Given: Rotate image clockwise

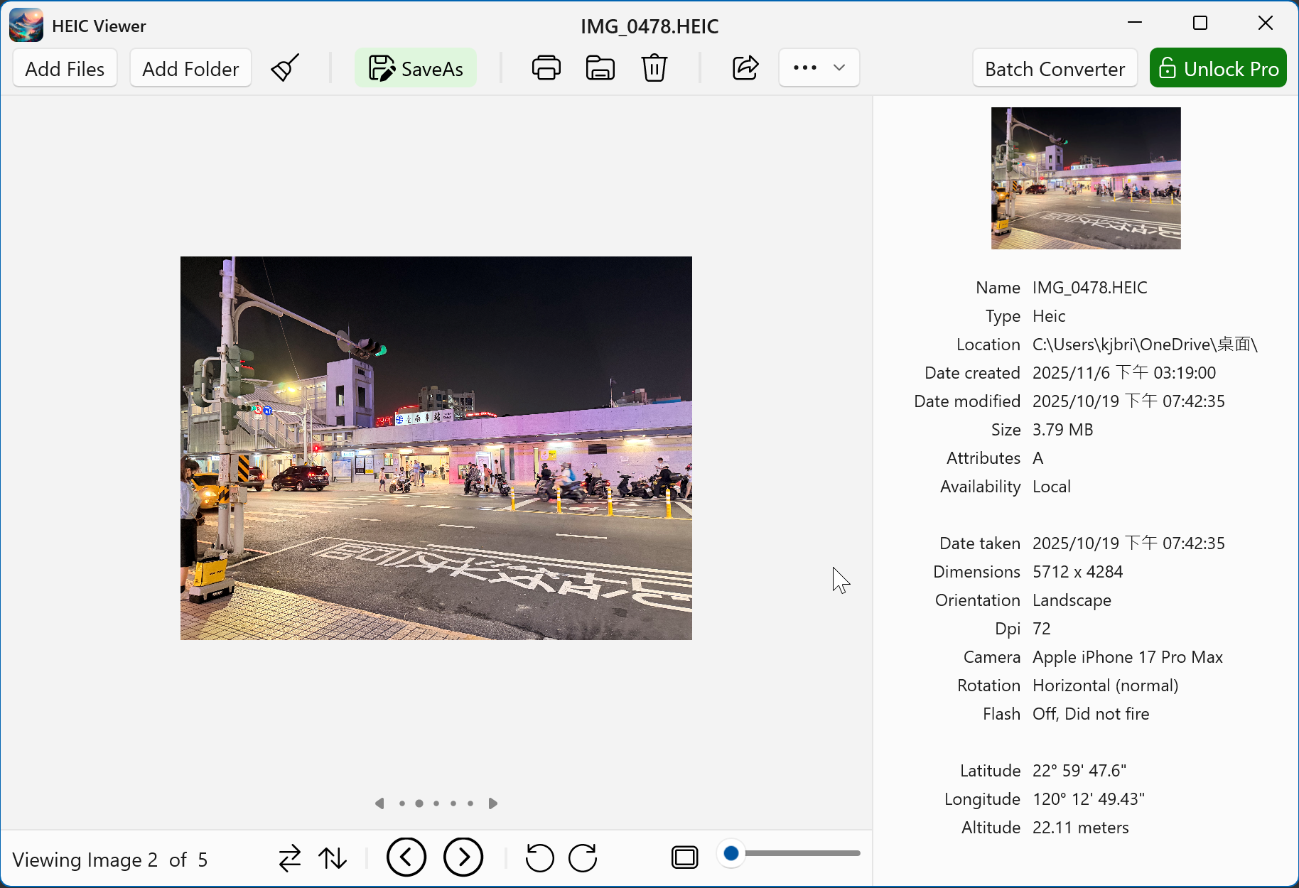Looking at the screenshot, I should pos(583,858).
